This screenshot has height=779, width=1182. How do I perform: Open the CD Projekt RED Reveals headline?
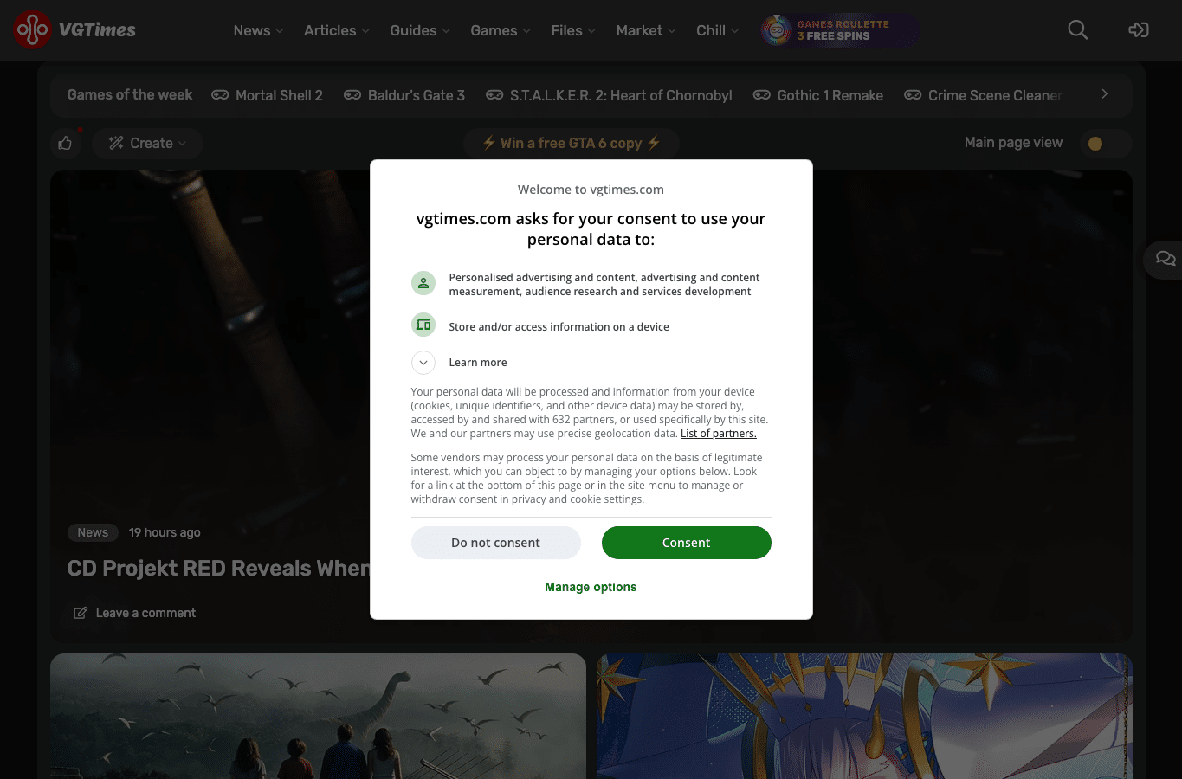pyautogui.click(x=218, y=569)
